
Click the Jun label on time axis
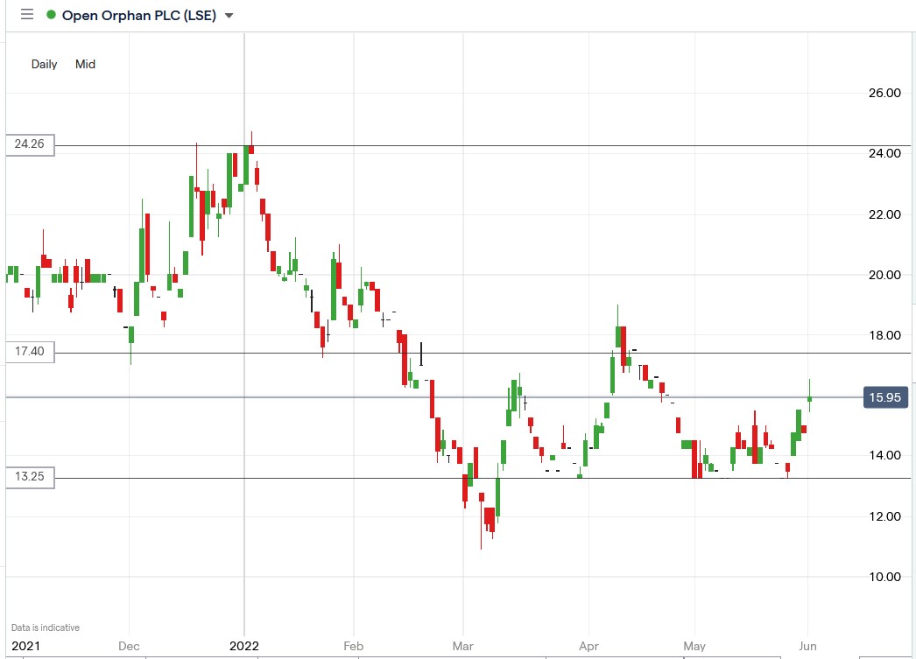pos(807,647)
